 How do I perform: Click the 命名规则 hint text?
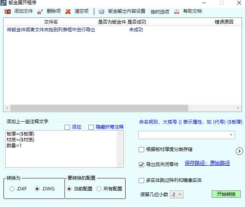click(191, 122)
